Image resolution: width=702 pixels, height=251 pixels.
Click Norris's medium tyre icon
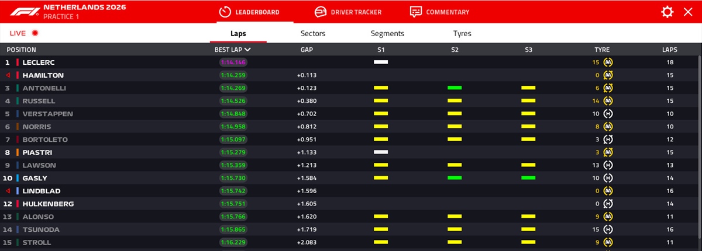pos(608,126)
